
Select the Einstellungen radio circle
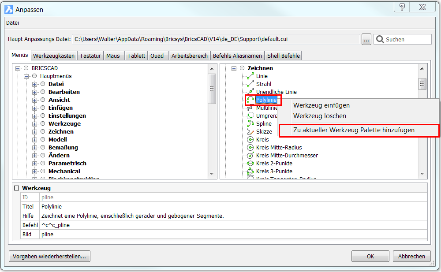point(43,116)
